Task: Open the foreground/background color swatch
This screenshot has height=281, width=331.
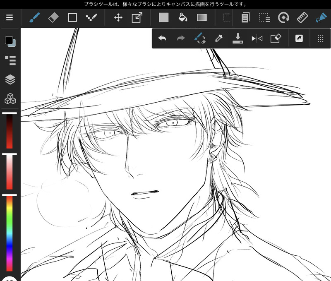Action: [x=10, y=41]
